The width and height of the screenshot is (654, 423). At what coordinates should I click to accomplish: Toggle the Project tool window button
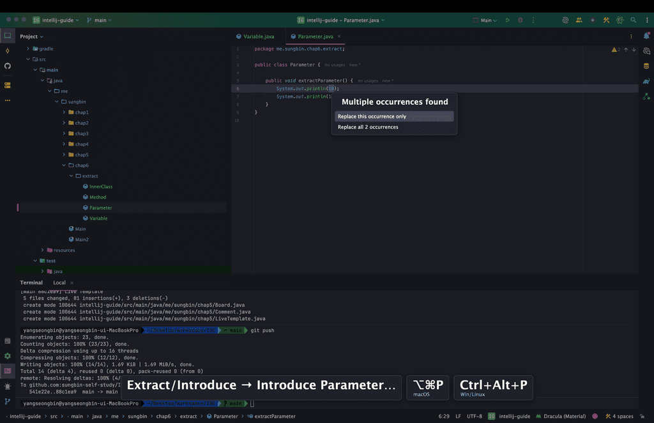(8, 36)
